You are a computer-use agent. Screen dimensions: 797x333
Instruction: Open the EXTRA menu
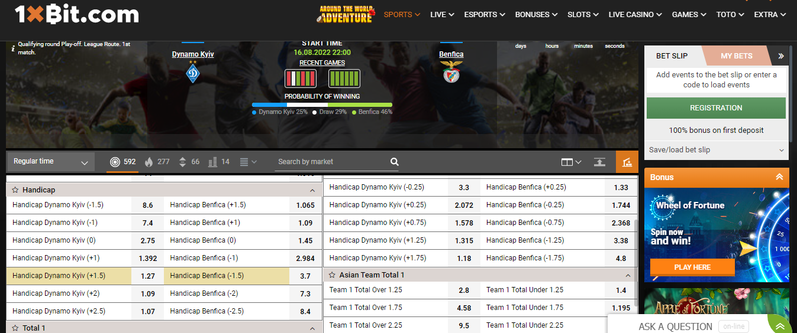[x=770, y=15]
